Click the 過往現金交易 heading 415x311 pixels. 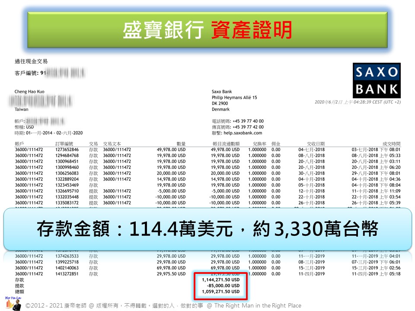coord(31,61)
